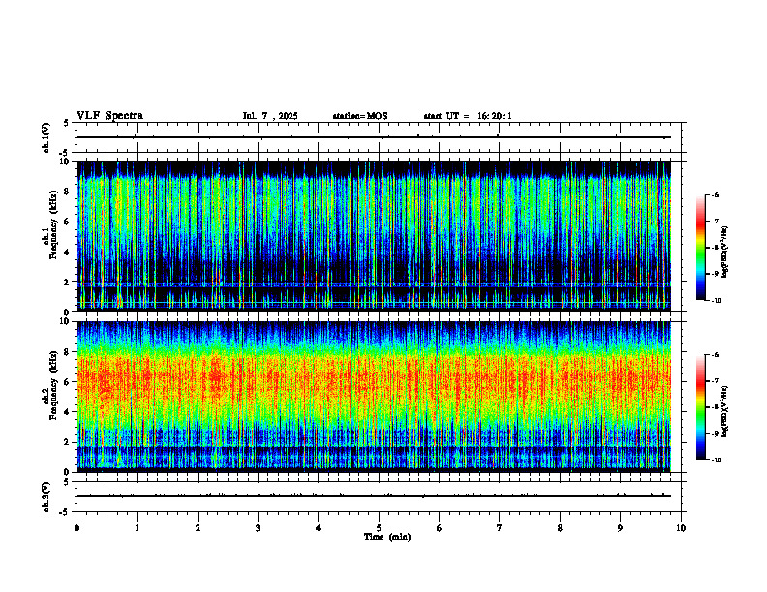Viewport: 767px width, 592px height.
Task: Click the "VLF Spectra" plot title
Action: coord(109,116)
